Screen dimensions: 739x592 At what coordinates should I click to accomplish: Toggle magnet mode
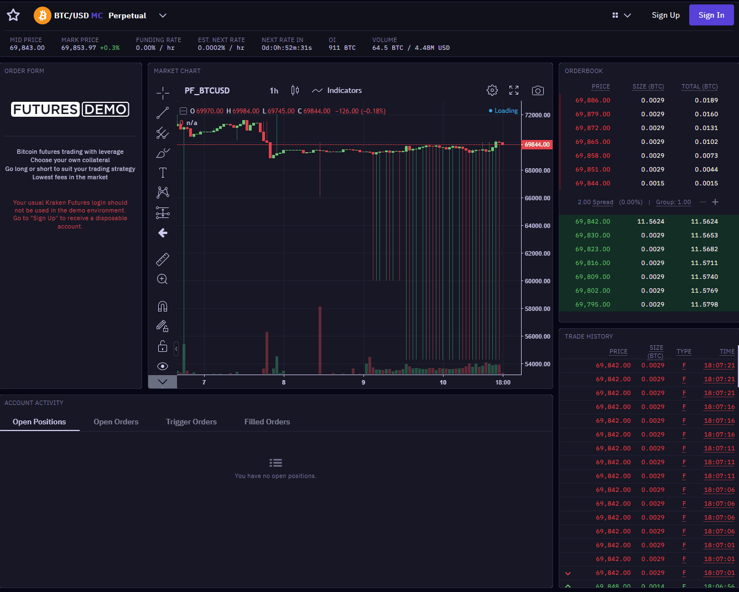[163, 307]
